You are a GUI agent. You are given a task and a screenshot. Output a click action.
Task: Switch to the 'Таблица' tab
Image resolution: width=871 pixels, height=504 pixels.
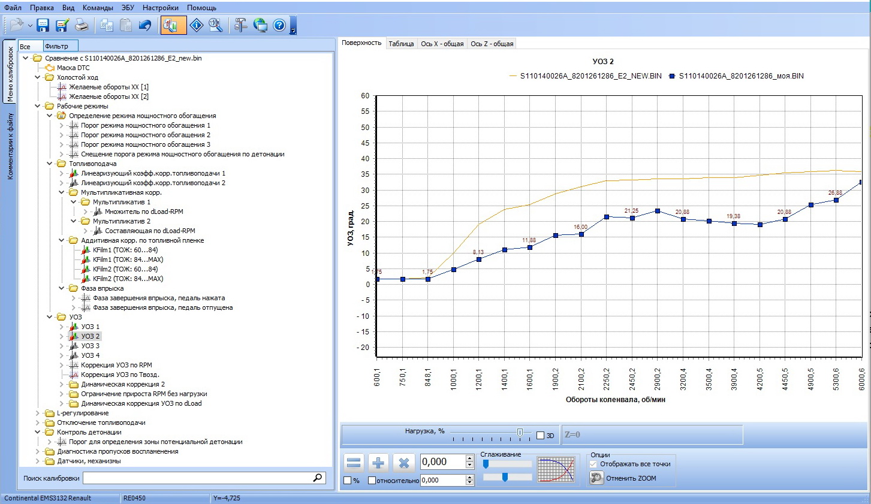pyautogui.click(x=401, y=44)
